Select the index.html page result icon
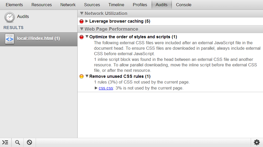The image size is (263, 147). coord(10,39)
